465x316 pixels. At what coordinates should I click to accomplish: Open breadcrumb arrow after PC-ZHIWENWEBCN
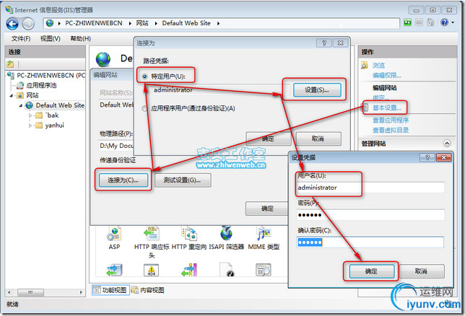130,23
